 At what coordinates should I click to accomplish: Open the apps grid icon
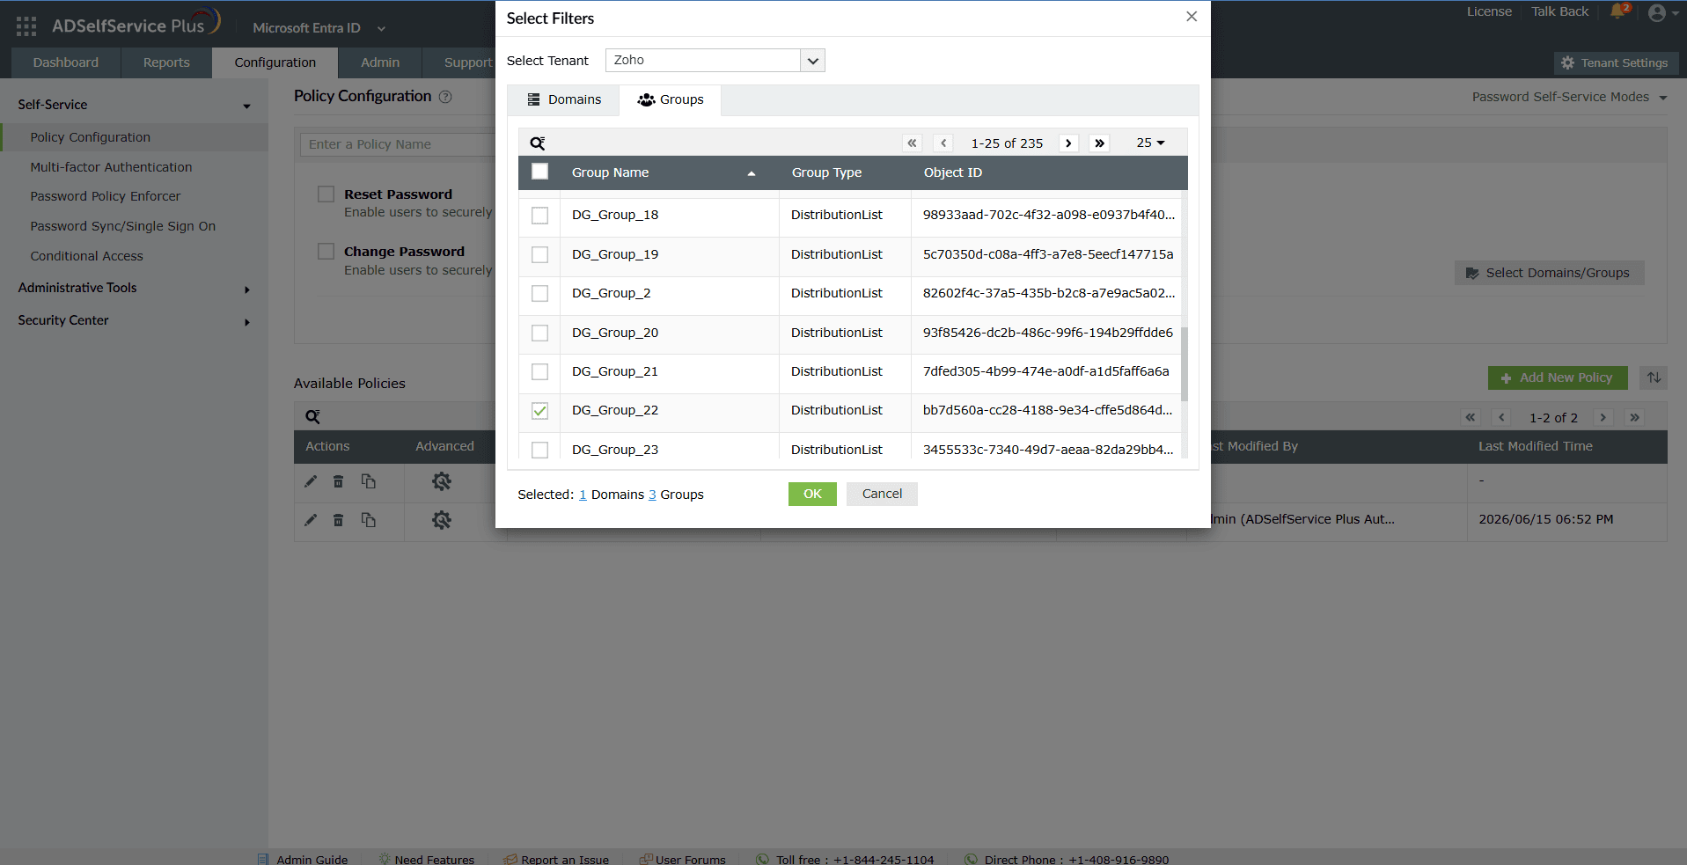(x=26, y=26)
